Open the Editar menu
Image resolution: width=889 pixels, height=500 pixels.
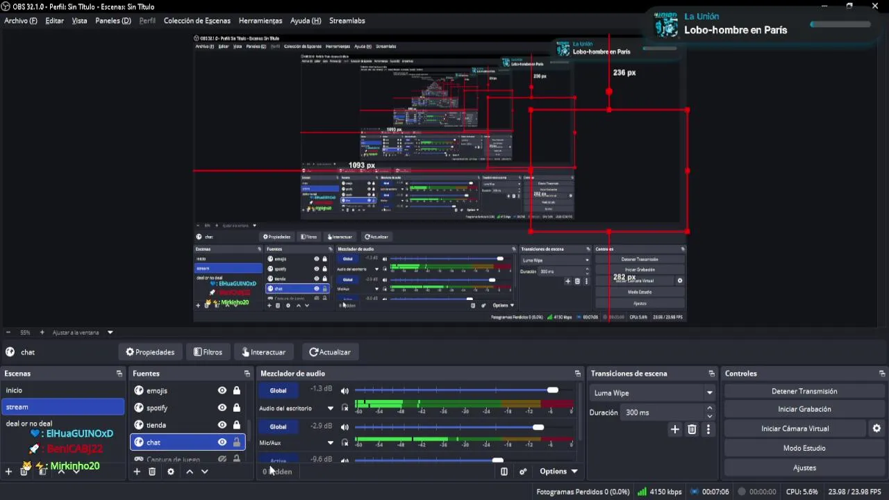[55, 21]
